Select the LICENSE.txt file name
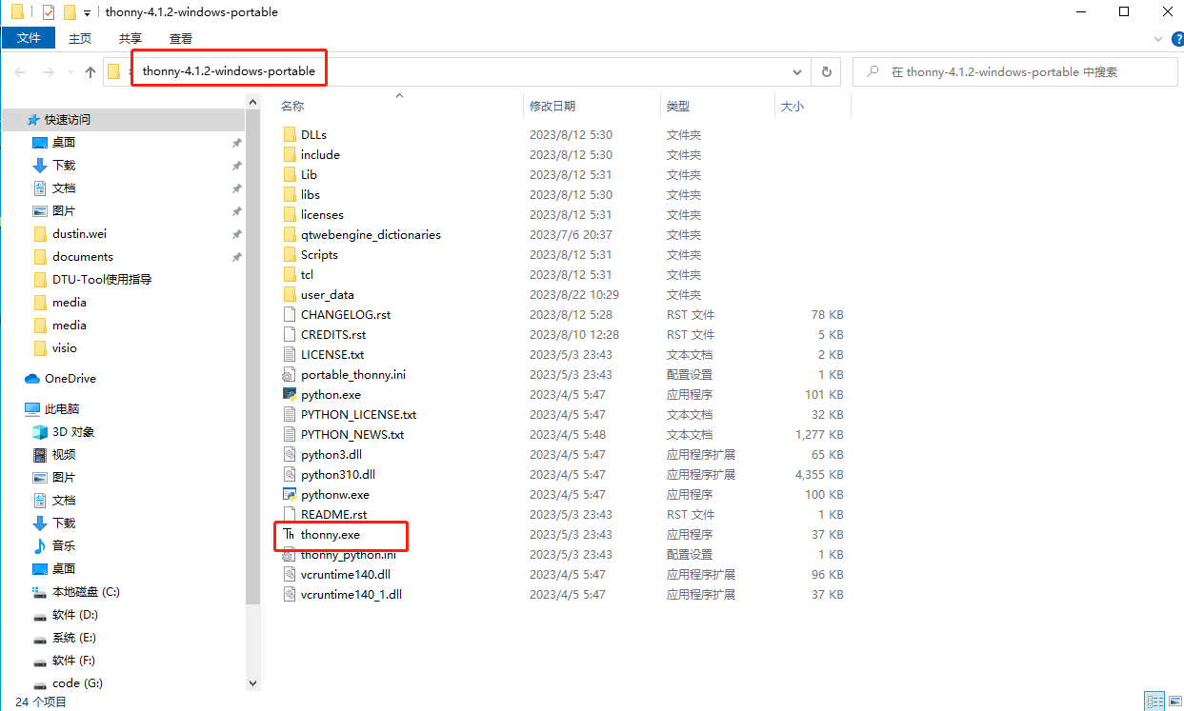 (332, 354)
